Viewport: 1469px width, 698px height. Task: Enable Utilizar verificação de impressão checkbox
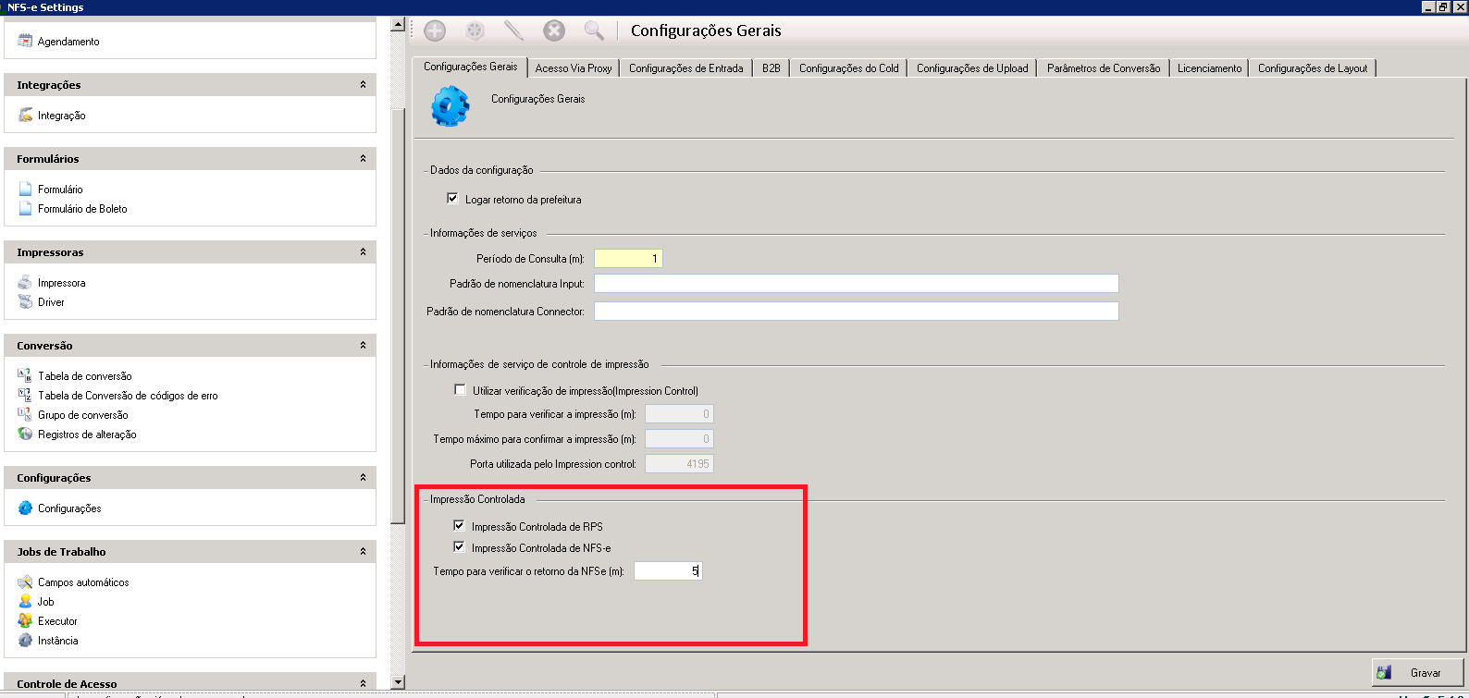460,389
